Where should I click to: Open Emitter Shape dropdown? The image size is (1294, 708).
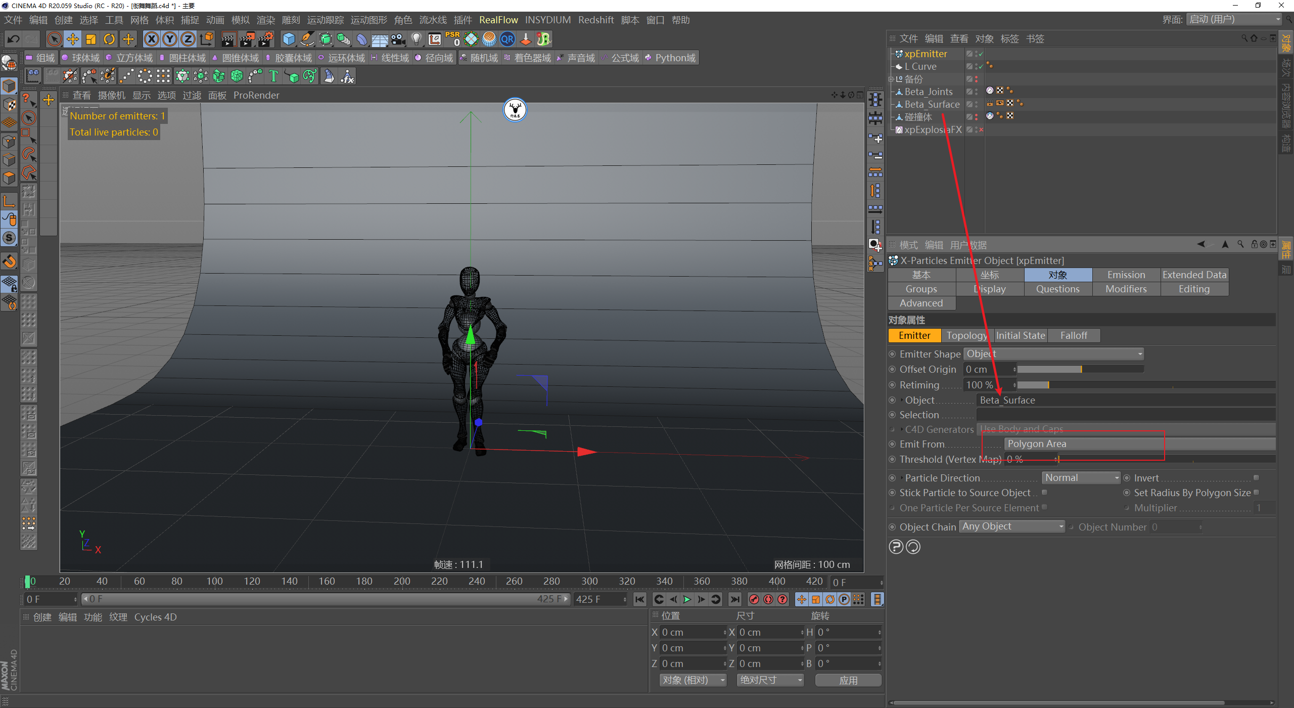click(x=1053, y=354)
